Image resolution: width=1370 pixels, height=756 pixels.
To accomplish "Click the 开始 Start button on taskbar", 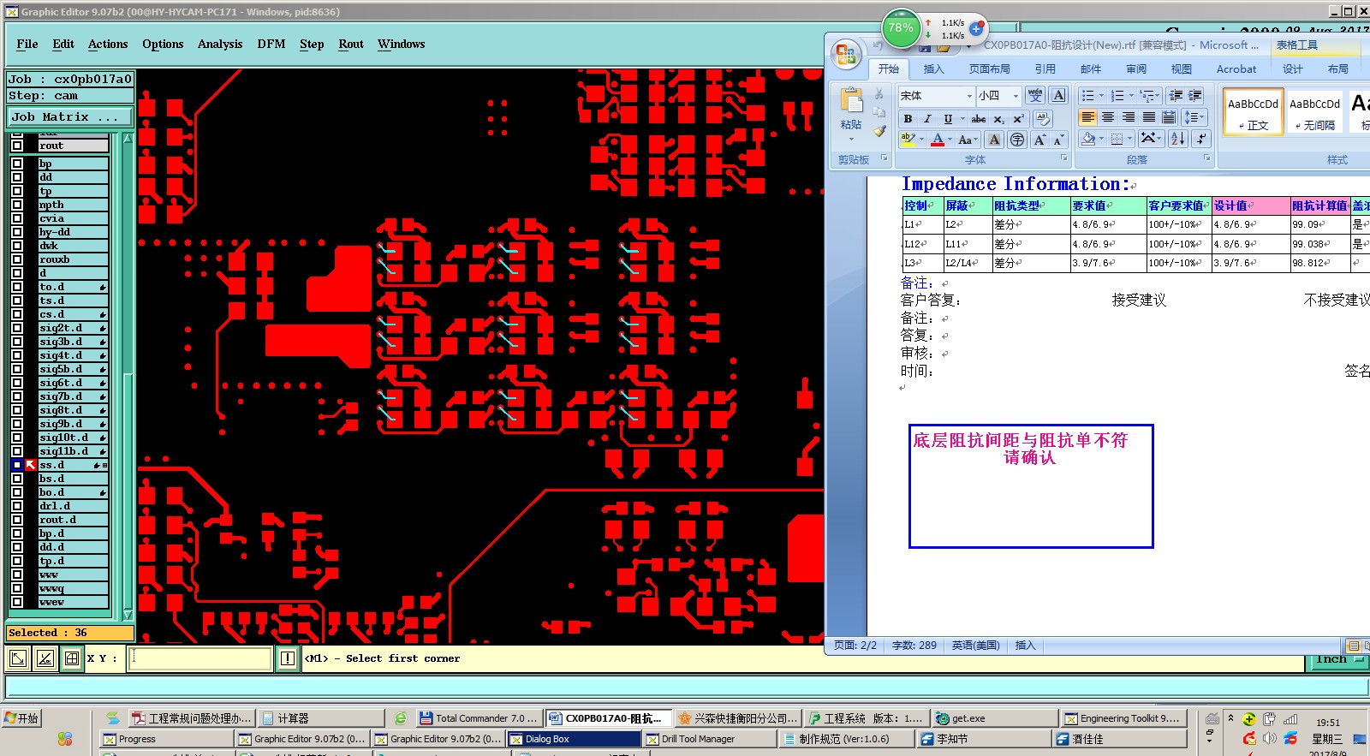I will coord(22,718).
